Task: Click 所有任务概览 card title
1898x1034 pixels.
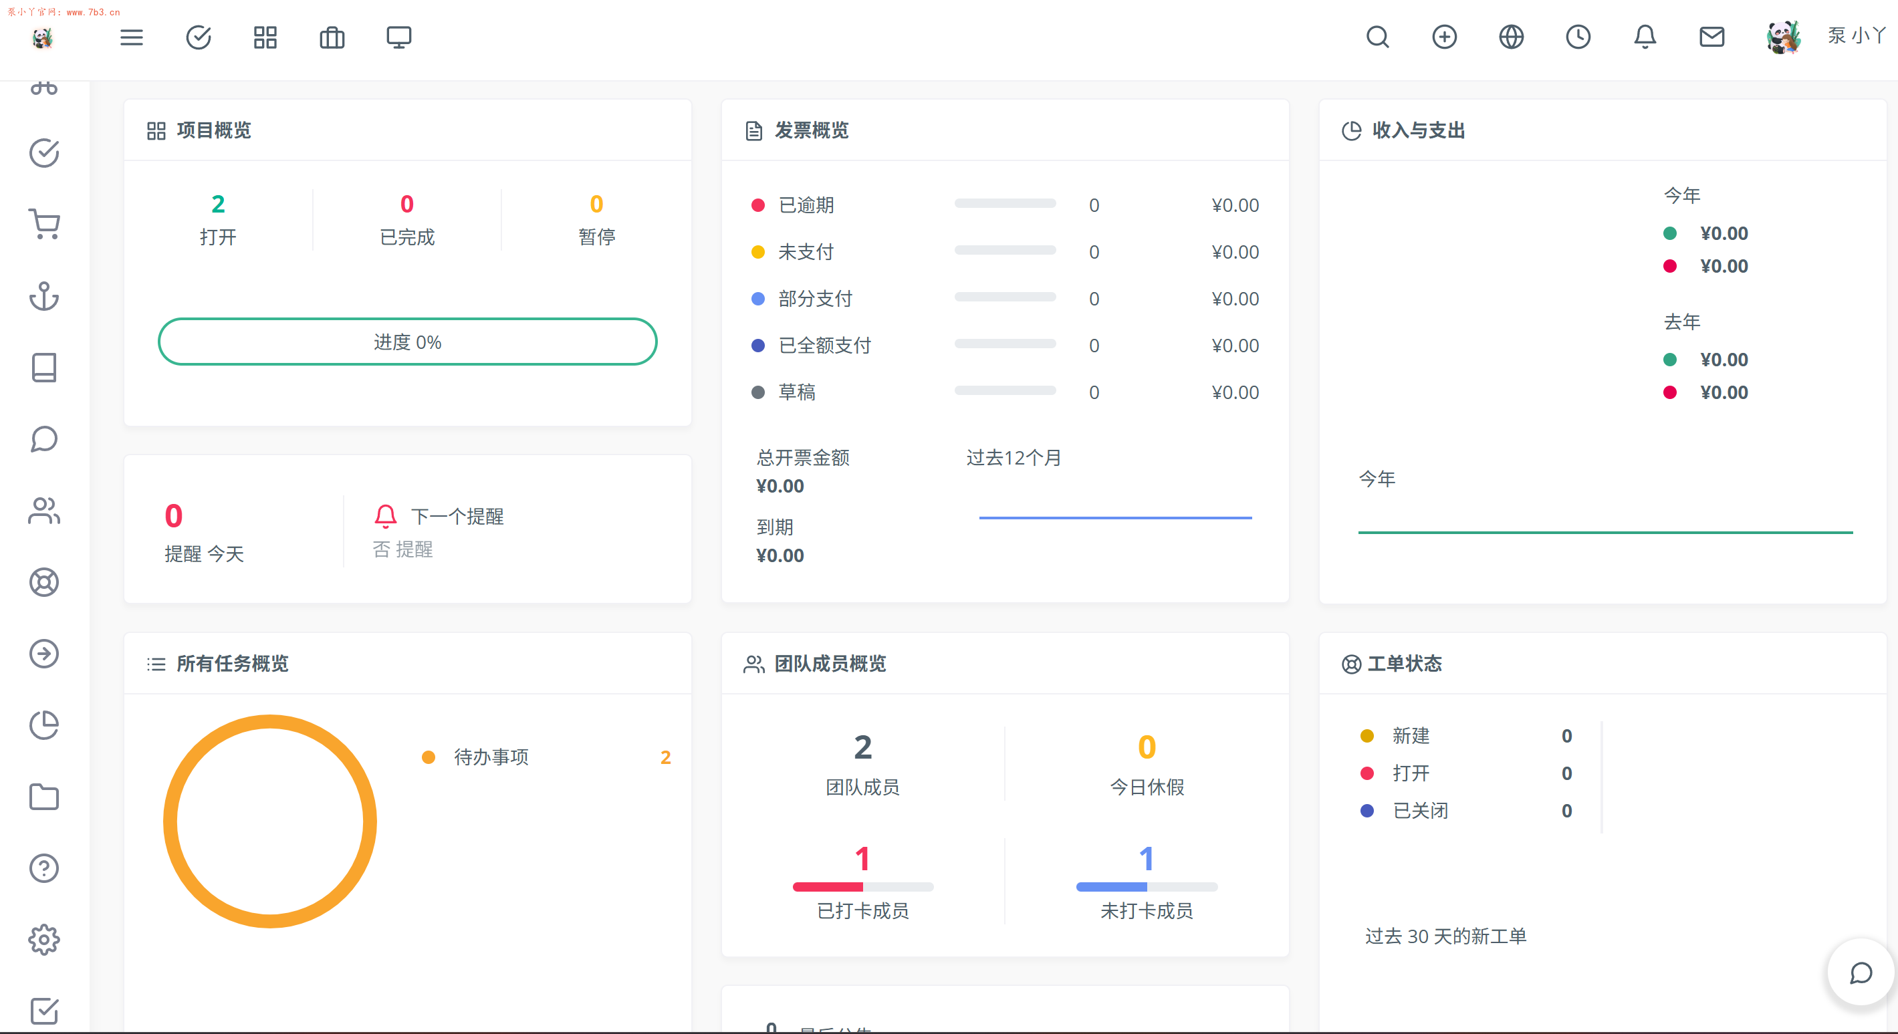Action: tap(232, 664)
